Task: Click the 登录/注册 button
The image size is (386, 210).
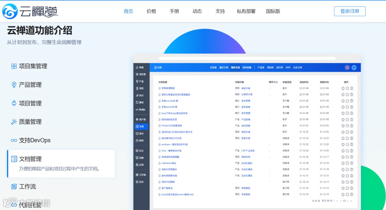Action: 350,11
